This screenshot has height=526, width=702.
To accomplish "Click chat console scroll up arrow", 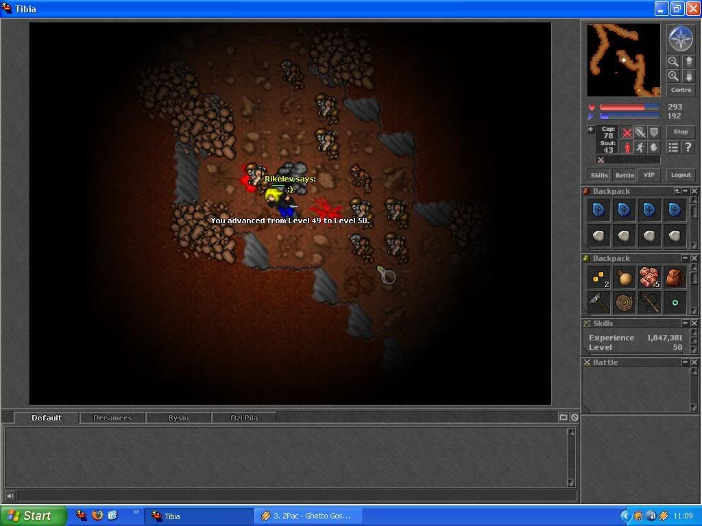I will pos(571,432).
